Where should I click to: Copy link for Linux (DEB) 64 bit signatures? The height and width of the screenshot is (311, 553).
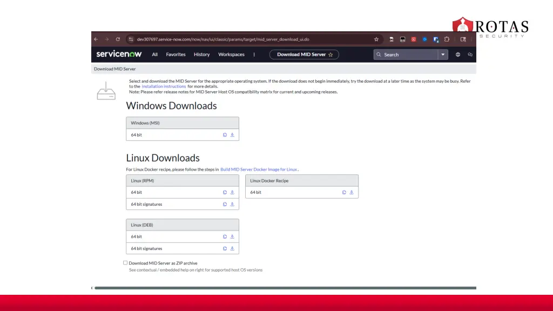pyautogui.click(x=225, y=248)
